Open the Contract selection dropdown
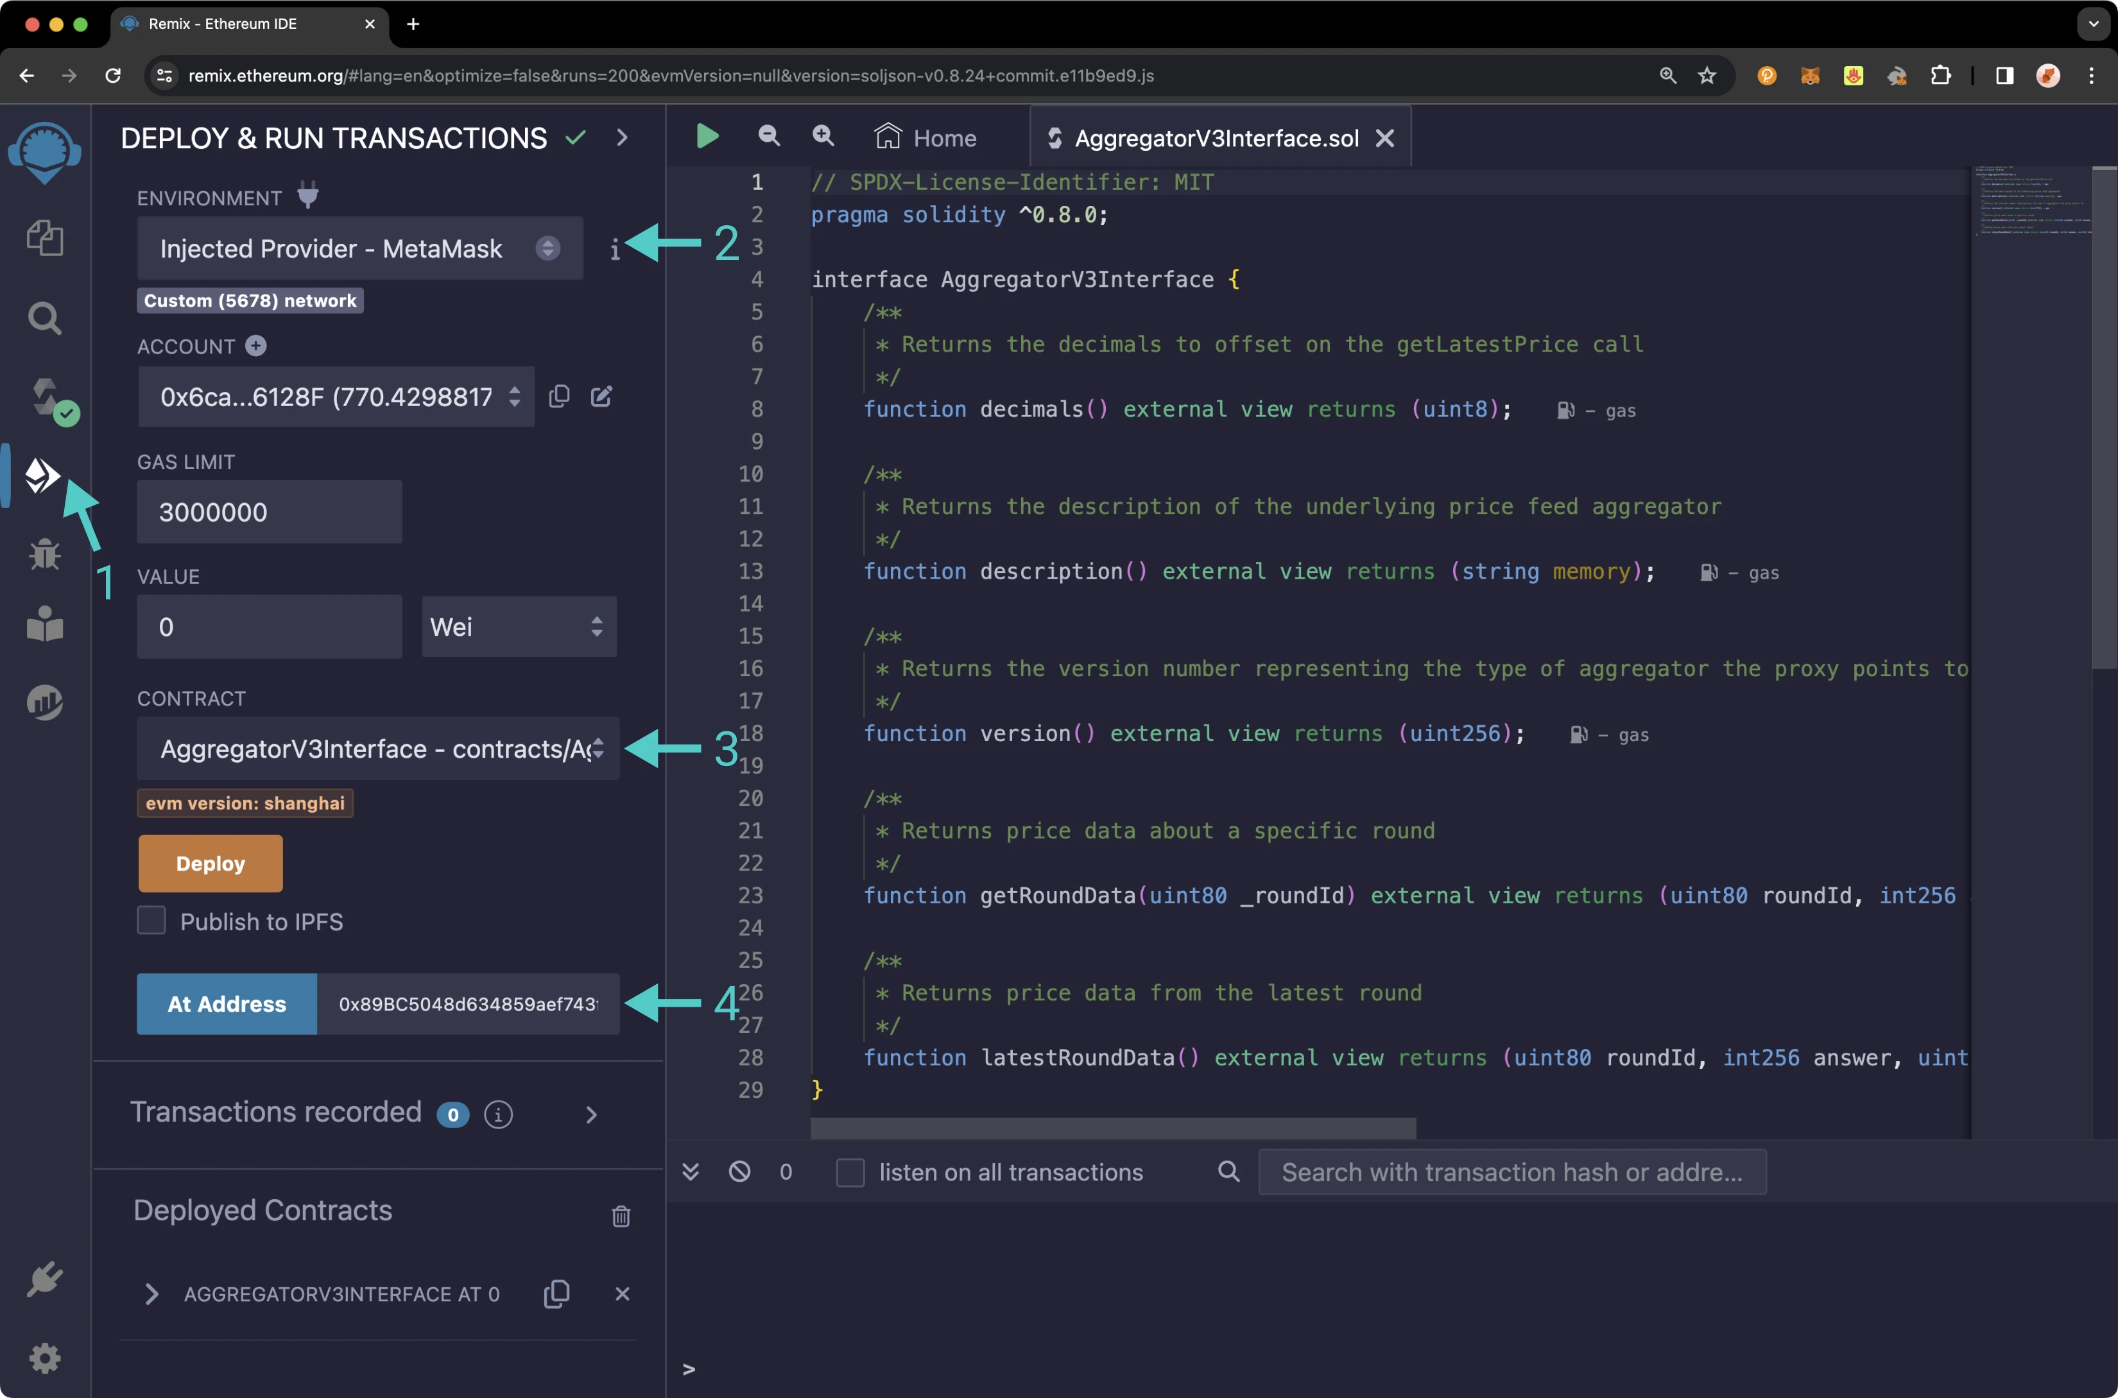Screen dimensions: 2118x1398 pyautogui.click(x=378, y=749)
